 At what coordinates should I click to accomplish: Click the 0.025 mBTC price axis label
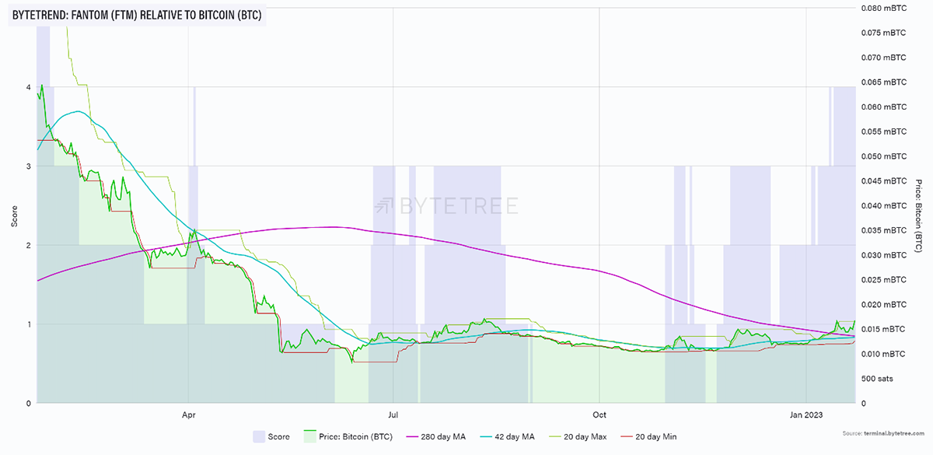[x=884, y=280]
